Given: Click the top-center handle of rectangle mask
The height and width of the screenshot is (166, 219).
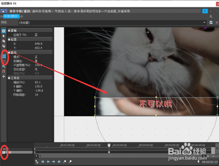Looking at the screenshot, I should (x=156, y=97).
